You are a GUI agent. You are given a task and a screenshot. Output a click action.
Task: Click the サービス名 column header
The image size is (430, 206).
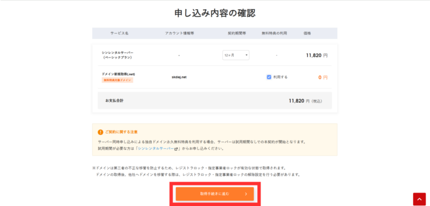pyautogui.click(x=119, y=33)
